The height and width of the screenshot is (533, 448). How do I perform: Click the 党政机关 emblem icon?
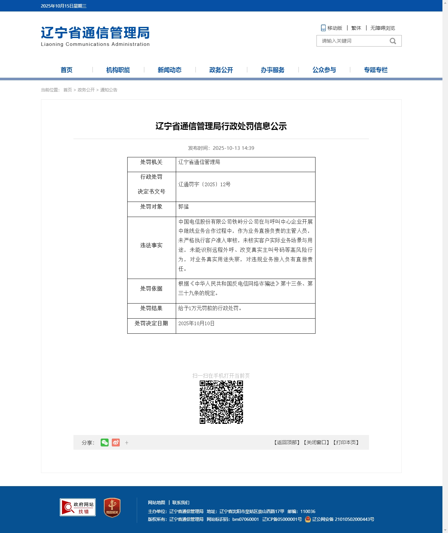tap(112, 507)
